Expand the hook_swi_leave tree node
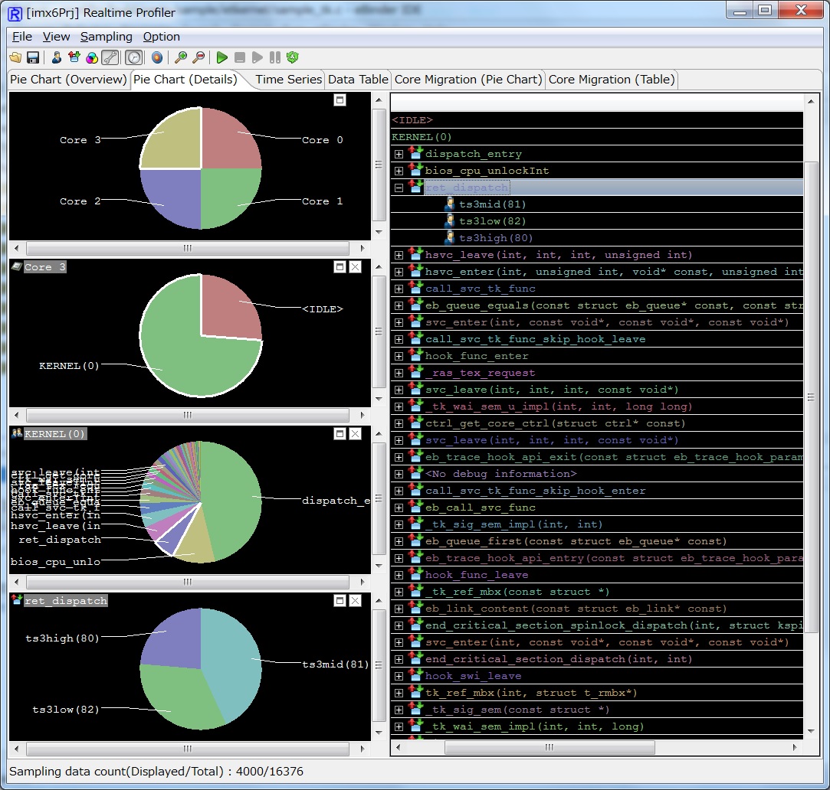Screen dimensions: 830x790 (x=399, y=676)
